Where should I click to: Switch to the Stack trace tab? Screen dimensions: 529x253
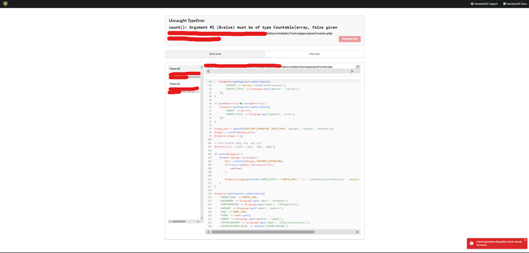(x=215, y=54)
